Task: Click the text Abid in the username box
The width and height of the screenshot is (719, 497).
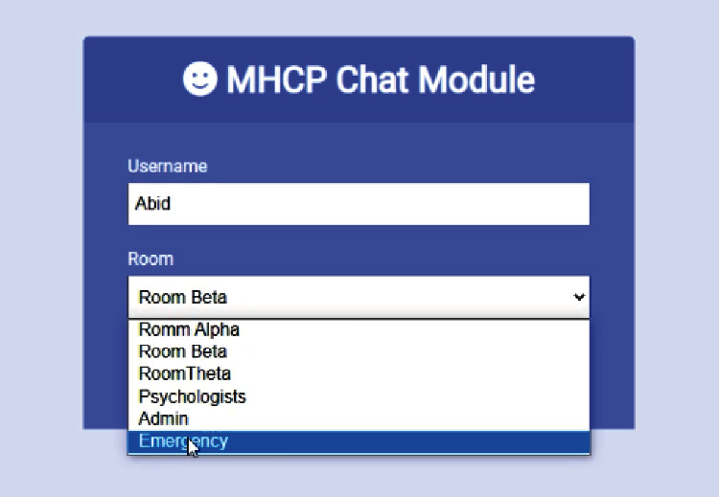Action: point(152,203)
